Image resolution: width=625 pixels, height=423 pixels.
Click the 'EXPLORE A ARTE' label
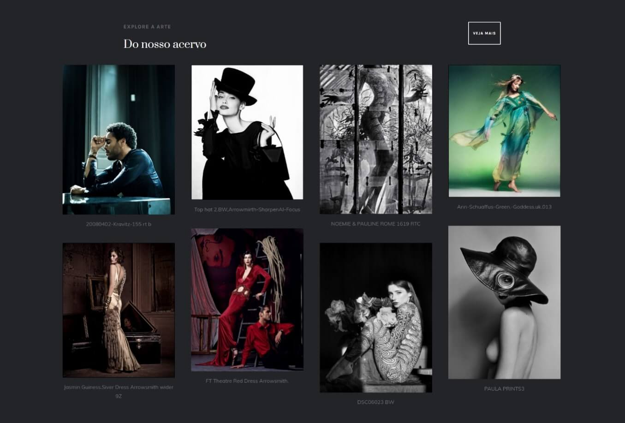[147, 27]
